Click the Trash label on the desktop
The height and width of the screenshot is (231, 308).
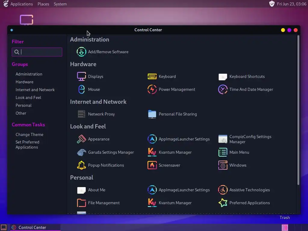pyautogui.click(x=285, y=218)
